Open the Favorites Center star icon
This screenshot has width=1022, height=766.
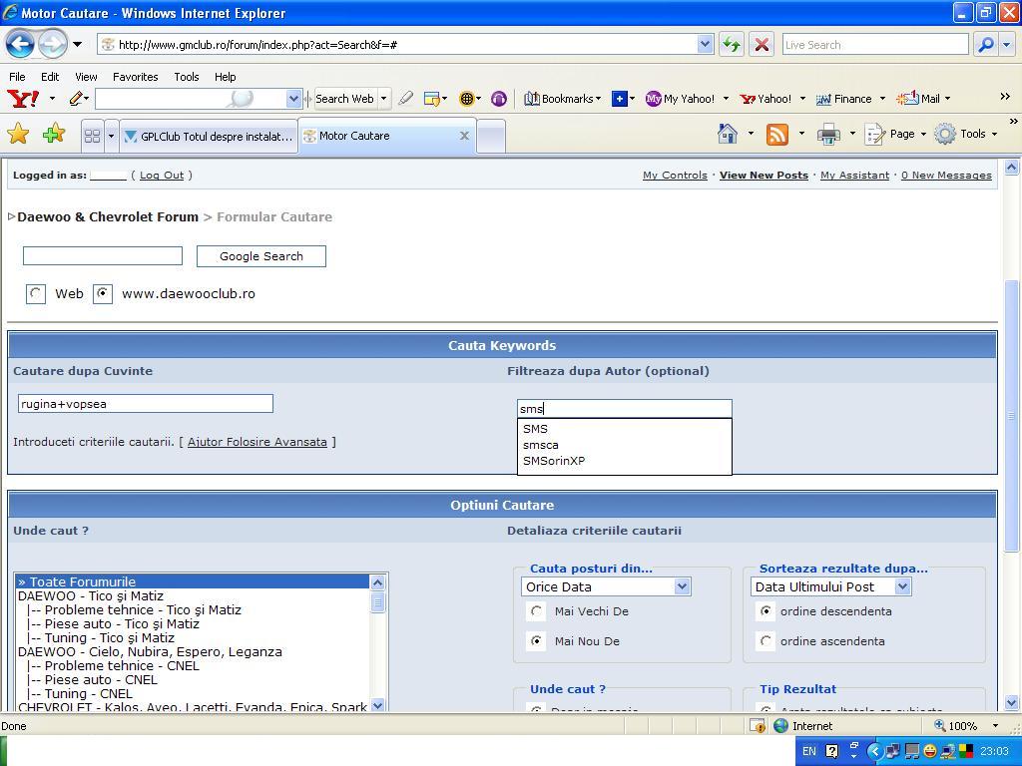(18, 135)
